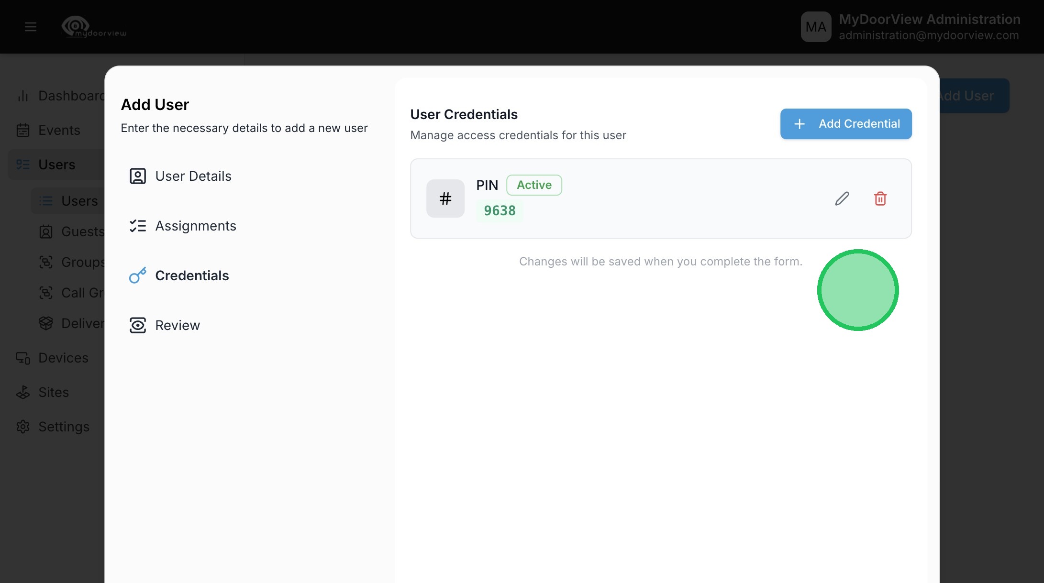Click the hash PIN type icon
Image resolution: width=1044 pixels, height=583 pixels.
coord(445,198)
